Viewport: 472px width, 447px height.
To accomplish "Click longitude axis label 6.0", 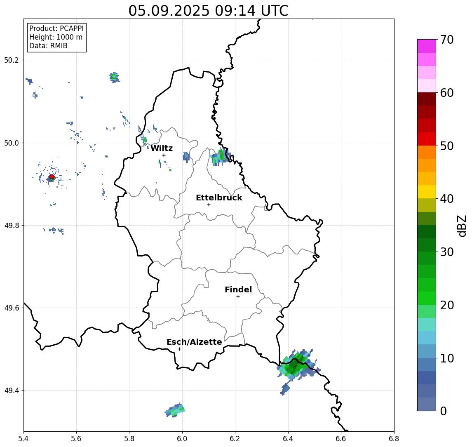I will (182, 439).
